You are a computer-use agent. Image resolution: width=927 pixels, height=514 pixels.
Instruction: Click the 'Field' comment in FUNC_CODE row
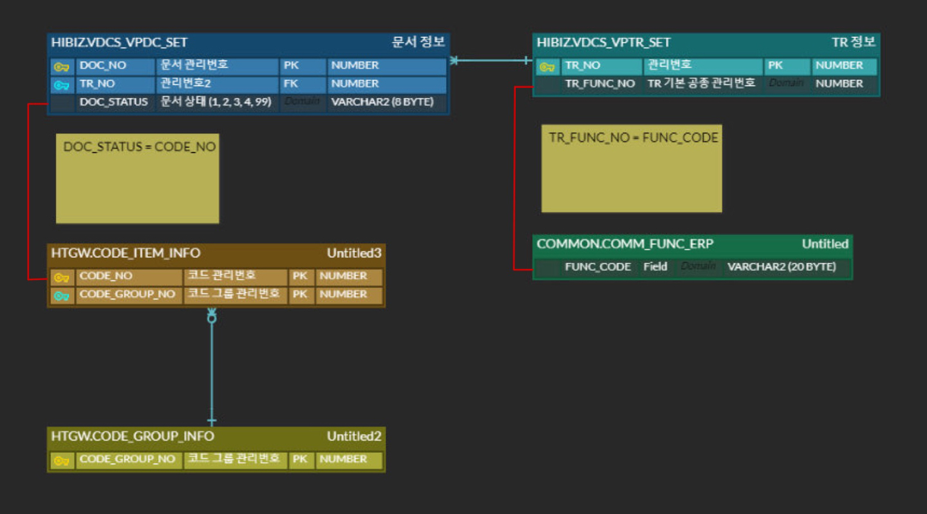(655, 266)
